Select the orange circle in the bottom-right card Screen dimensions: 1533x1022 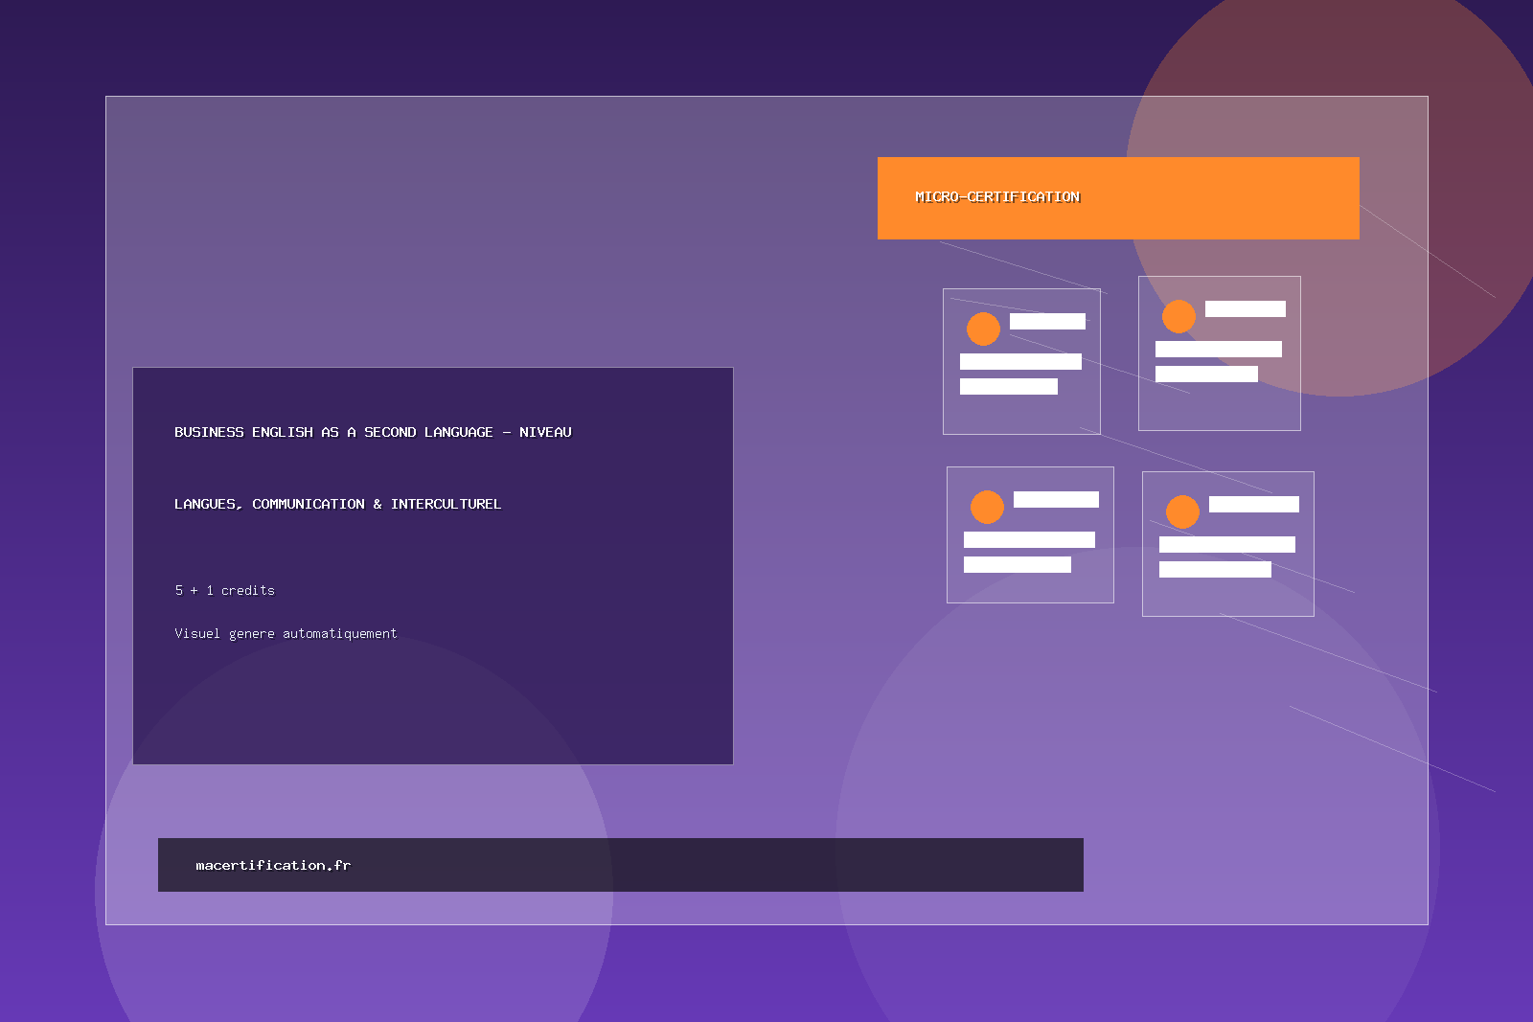pos(1182,511)
